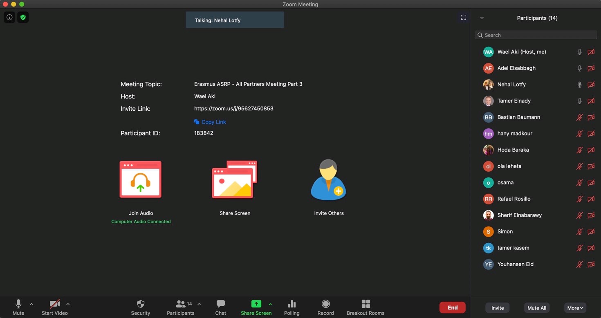Open share options arrow next to Share Screen
This screenshot has height=318, width=601.
point(270,304)
